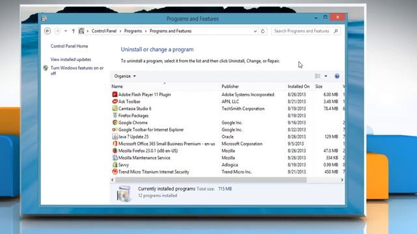This screenshot has width=417, height=234.
Task: Open the Help button
Action: tap(337, 76)
